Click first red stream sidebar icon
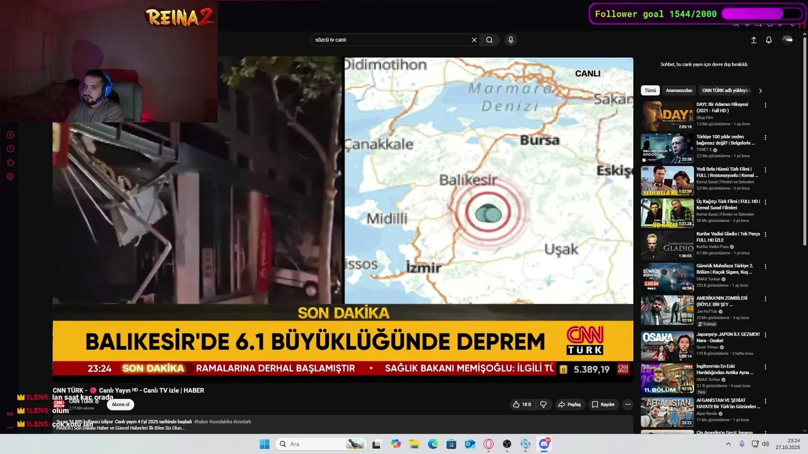The width and height of the screenshot is (808, 454). pyautogui.click(x=10, y=135)
